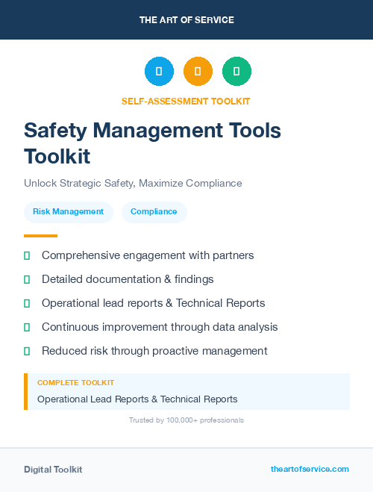Click the SELF-ASSESSMENT TOOLKIT label

click(186, 102)
